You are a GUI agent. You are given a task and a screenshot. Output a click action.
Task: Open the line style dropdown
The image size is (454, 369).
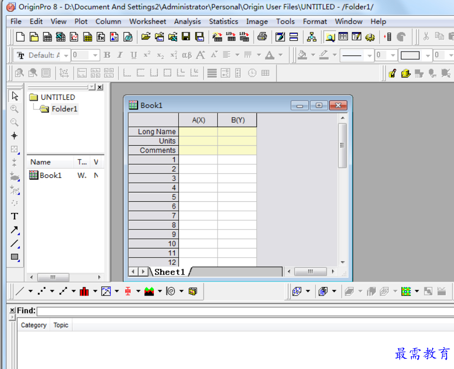(x=370, y=55)
